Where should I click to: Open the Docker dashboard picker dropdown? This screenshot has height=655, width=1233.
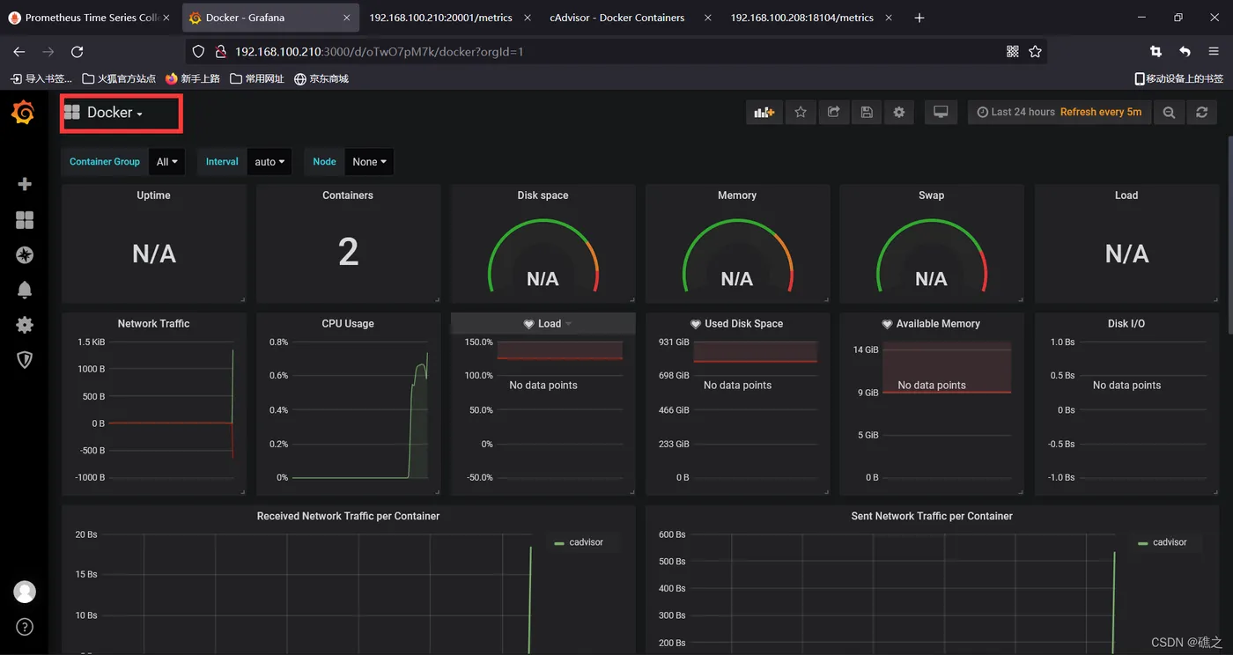pos(104,113)
